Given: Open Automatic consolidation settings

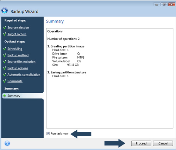Looking at the screenshot, I should 24,74.
